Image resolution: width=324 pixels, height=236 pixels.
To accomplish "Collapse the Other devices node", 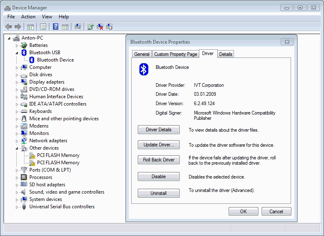I will point(17,148).
